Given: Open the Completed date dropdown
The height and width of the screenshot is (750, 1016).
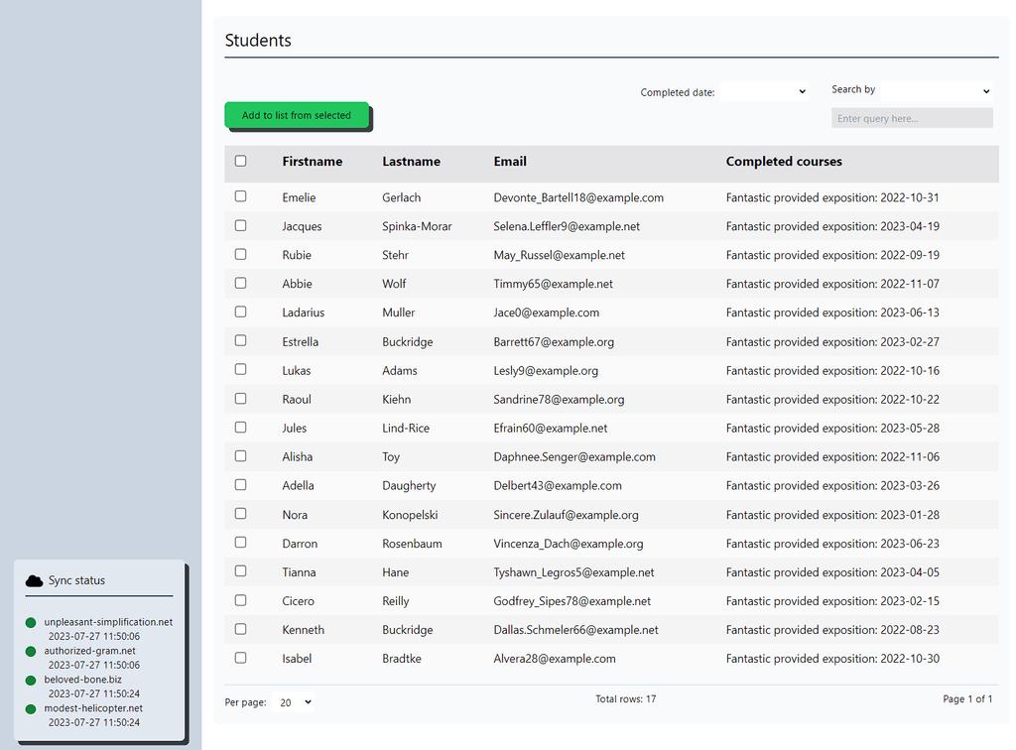Looking at the screenshot, I should [x=763, y=91].
